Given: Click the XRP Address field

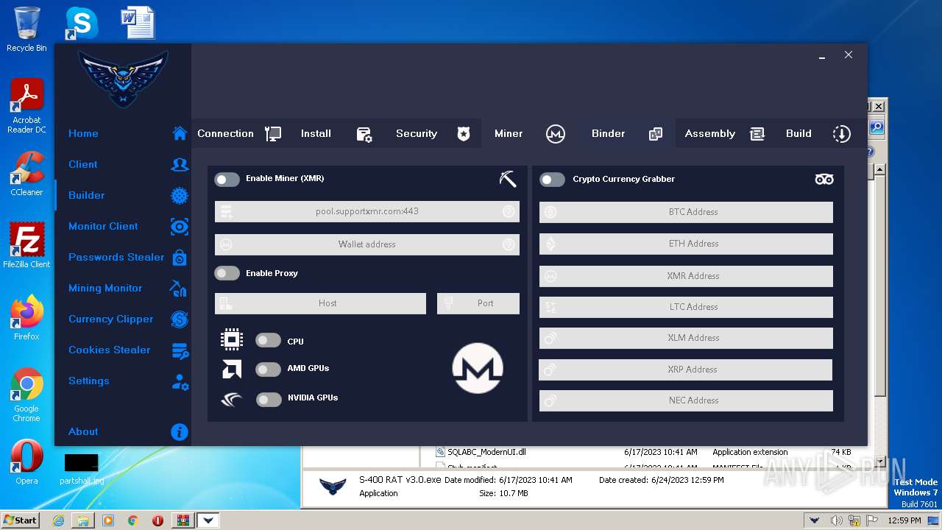Looking at the screenshot, I should (x=686, y=370).
